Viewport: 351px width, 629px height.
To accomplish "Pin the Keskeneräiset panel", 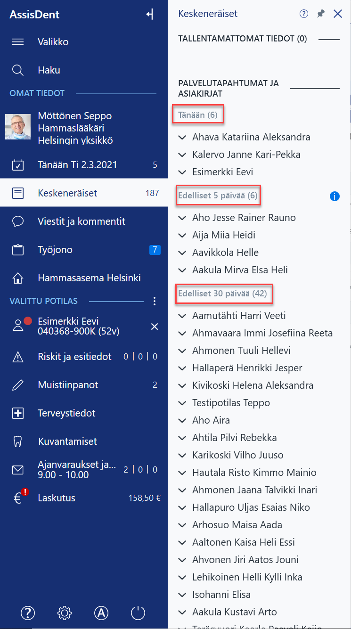I will pos(321,14).
